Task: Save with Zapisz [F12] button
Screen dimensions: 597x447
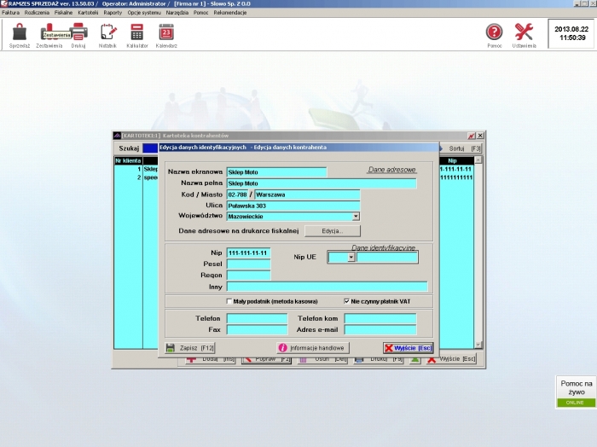Action: point(190,348)
